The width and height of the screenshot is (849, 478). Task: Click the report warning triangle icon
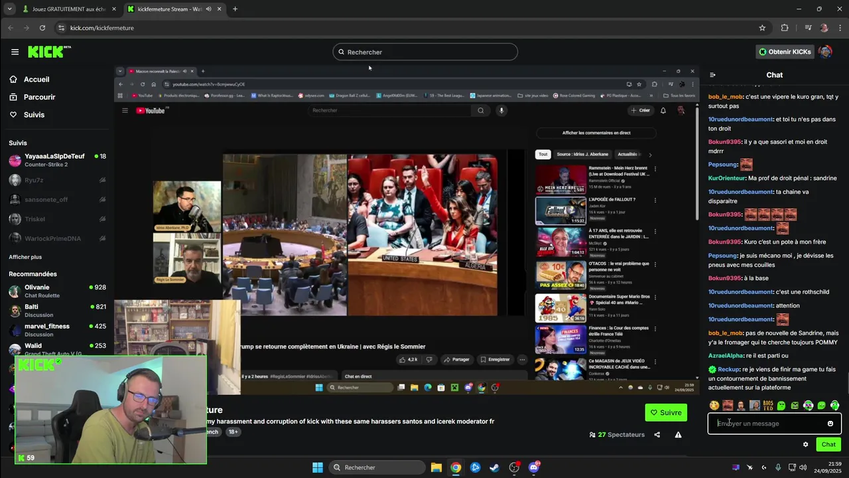(678, 435)
